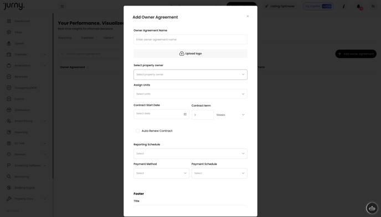Change the contract term Weeks unit dropdown
Screen dimensions: 381x217
(x=230, y=115)
